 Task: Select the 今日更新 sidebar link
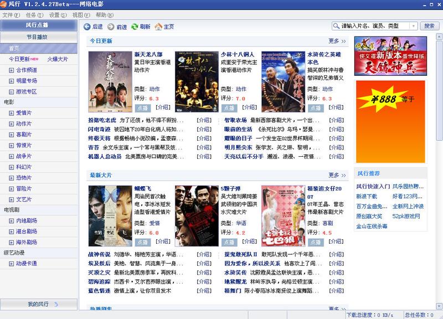[x=19, y=59]
